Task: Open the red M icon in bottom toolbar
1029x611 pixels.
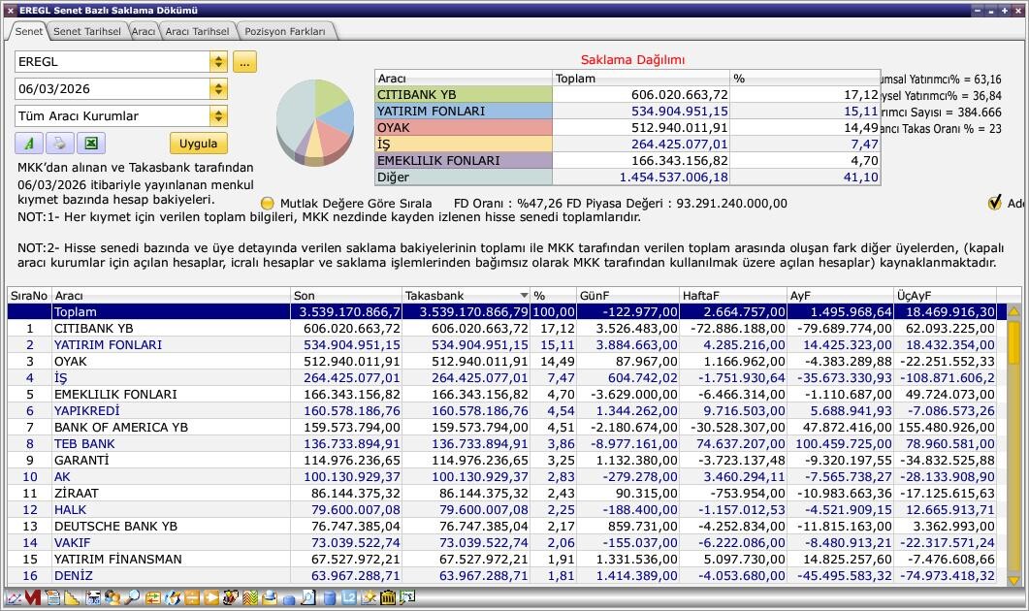Action: pos(33,598)
